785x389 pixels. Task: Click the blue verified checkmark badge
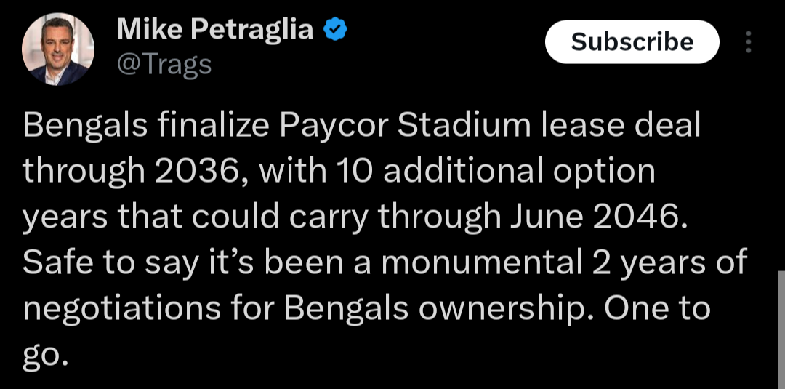[334, 30]
